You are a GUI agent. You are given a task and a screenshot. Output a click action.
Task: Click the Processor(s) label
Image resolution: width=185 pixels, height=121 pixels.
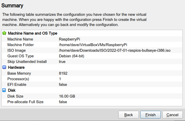18,79
